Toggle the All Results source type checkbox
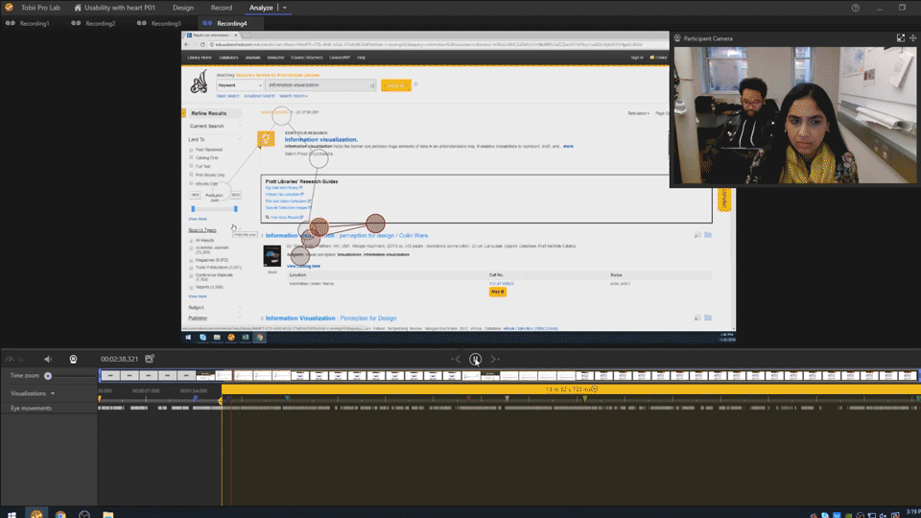921x518 pixels. (192, 240)
